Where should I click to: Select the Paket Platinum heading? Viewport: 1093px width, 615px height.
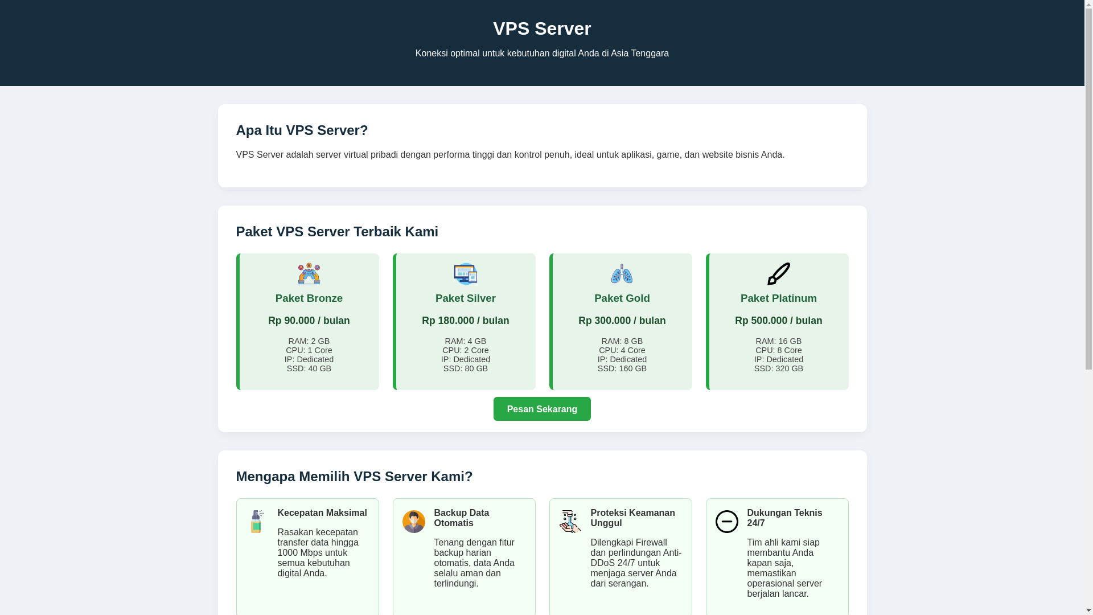[779, 298]
